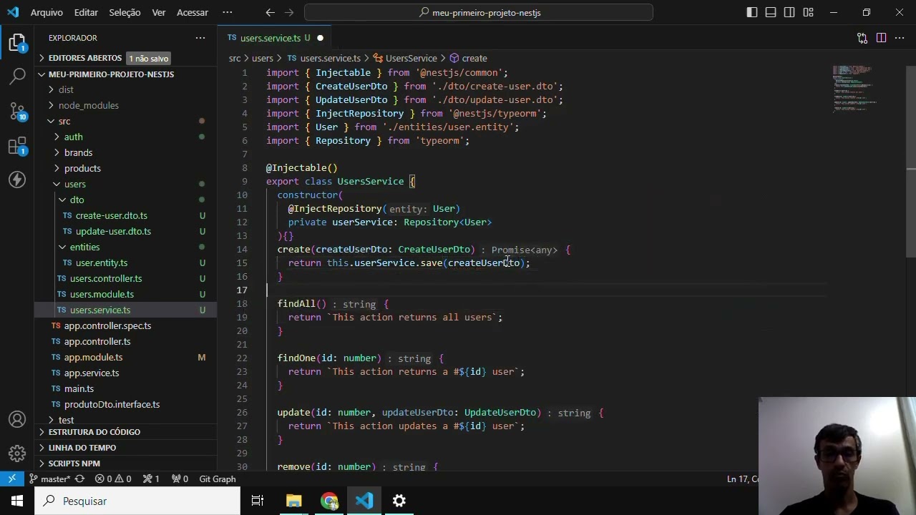Expand the Editores Abertos section

[x=125, y=58]
